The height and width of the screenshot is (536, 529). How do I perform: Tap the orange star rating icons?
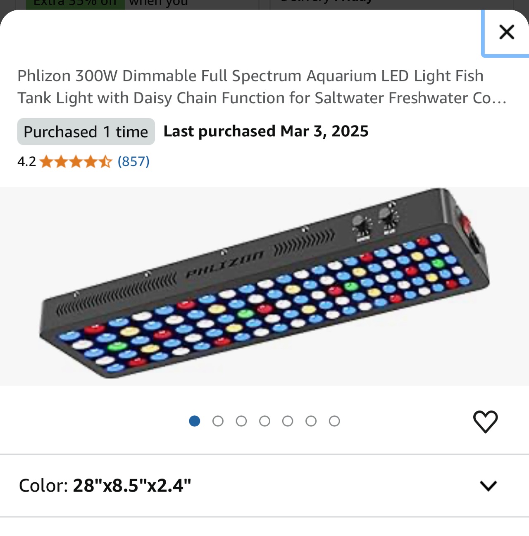pos(76,161)
